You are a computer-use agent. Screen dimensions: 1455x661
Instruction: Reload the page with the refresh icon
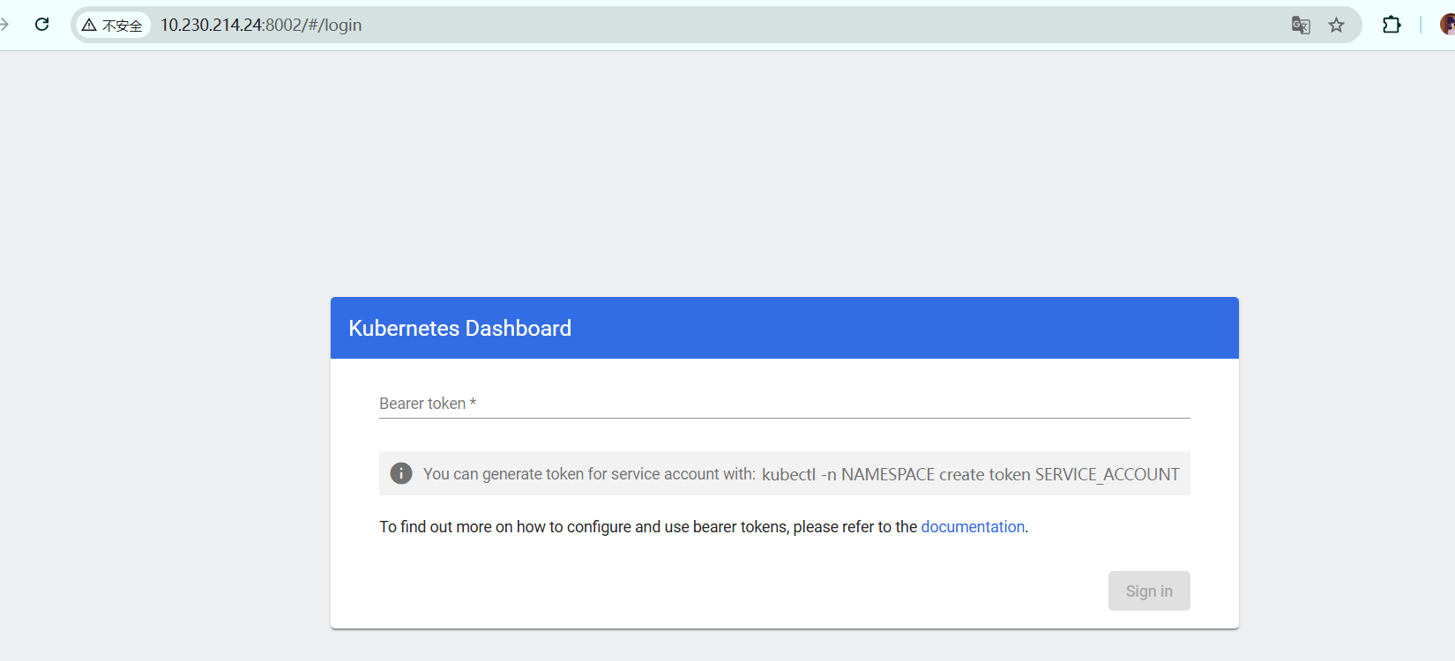[41, 25]
